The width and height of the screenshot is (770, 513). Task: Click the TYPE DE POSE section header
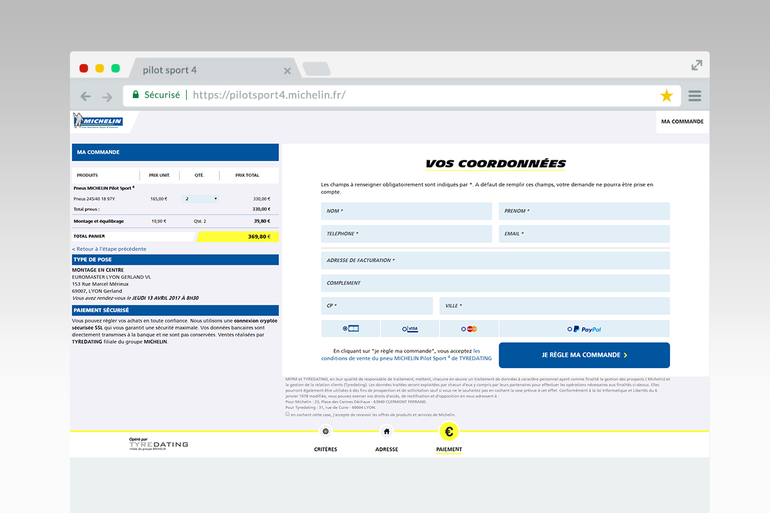(x=175, y=260)
